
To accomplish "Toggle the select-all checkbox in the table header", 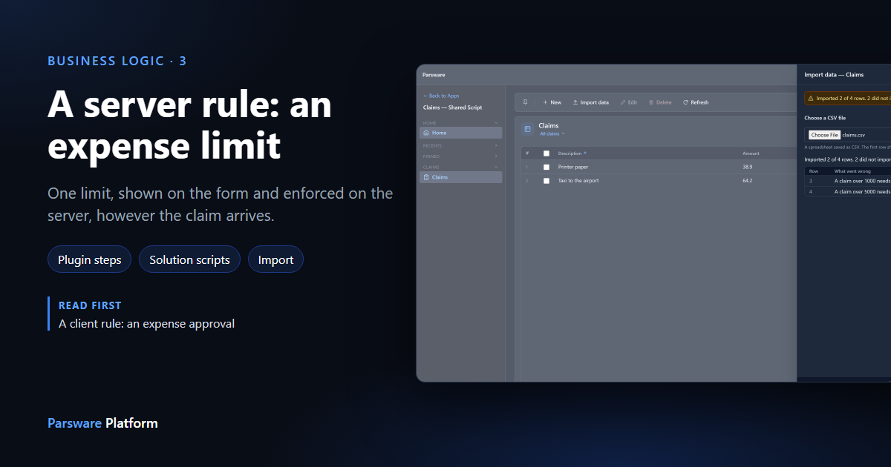I will [x=546, y=153].
